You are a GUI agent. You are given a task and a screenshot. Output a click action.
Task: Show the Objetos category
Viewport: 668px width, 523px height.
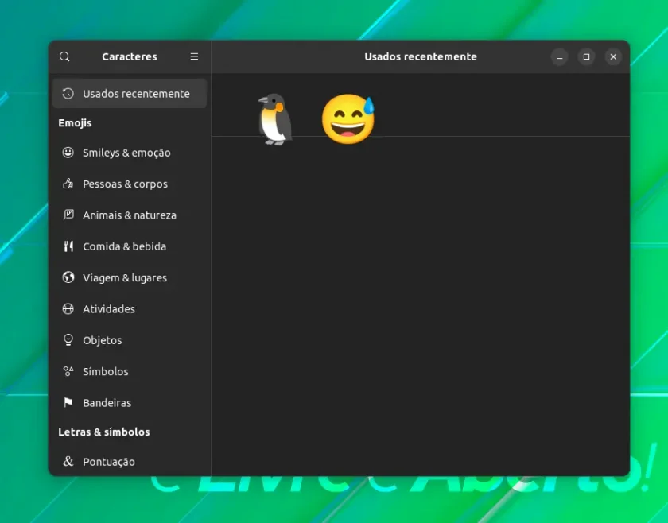[130, 340]
